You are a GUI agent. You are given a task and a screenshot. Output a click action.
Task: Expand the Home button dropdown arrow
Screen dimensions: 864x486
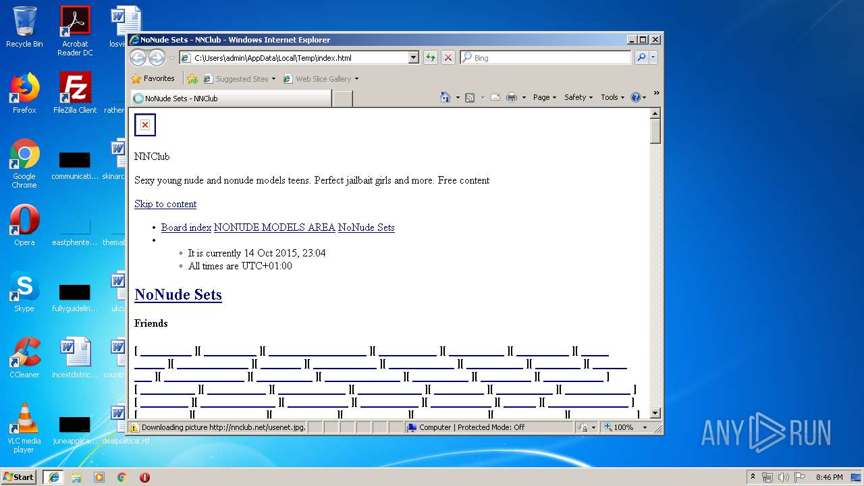pyautogui.click(x=458, y=98)
